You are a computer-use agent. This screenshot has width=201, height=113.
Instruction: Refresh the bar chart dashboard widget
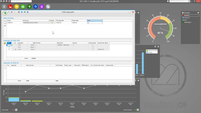[x=155, y=47]
